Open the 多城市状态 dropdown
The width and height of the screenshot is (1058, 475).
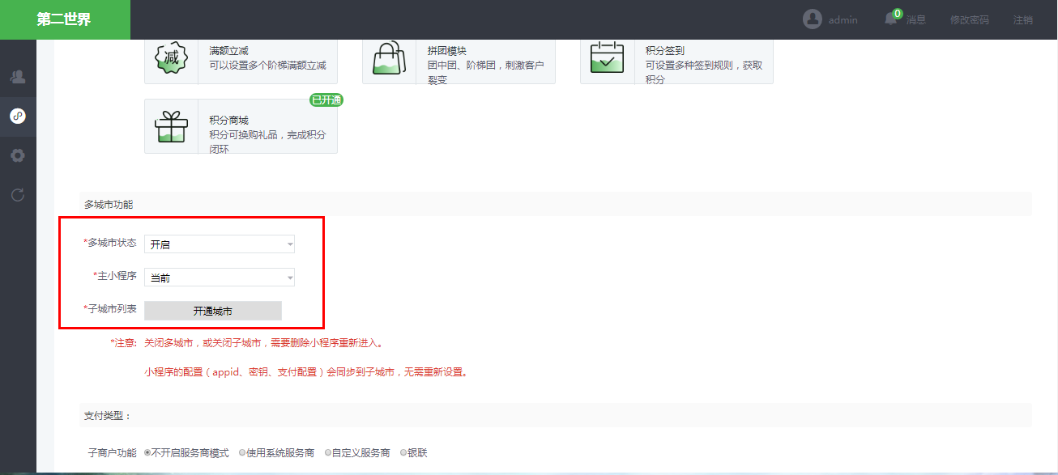coord(220,244)
